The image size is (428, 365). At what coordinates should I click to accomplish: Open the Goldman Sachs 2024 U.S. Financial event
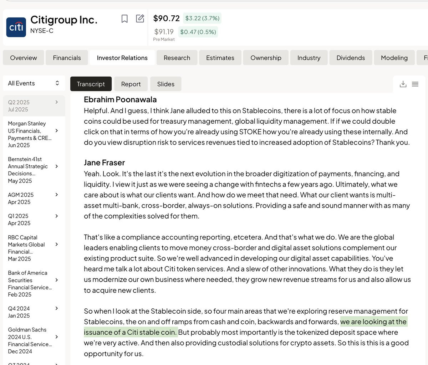tap(34, 340)
